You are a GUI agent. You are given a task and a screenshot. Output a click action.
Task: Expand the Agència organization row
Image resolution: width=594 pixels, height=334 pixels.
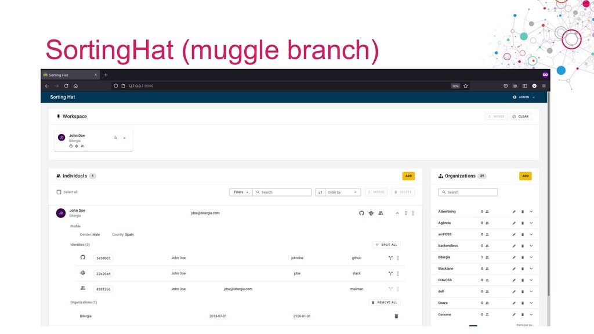coord(531,223)
